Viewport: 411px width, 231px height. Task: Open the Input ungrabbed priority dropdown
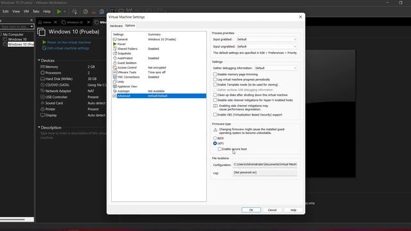click(x=267, y=46)
